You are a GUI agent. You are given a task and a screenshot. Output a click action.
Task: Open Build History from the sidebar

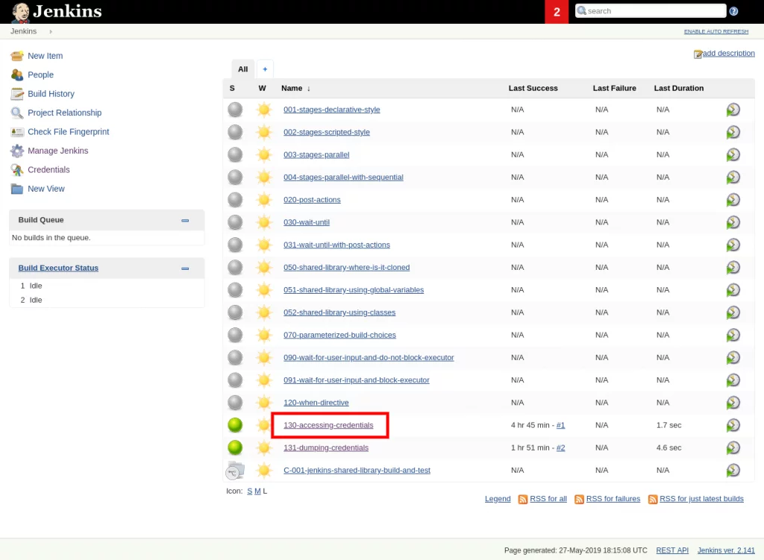(x=51, y=94)
